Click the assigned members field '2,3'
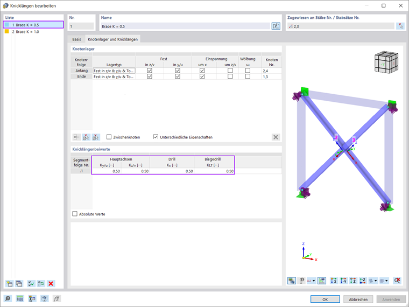 pyautogui.click(x=341, y=26)
